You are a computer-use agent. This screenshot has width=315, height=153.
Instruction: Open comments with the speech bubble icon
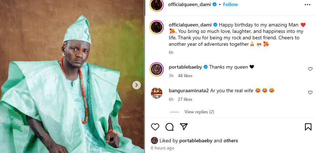169,127
